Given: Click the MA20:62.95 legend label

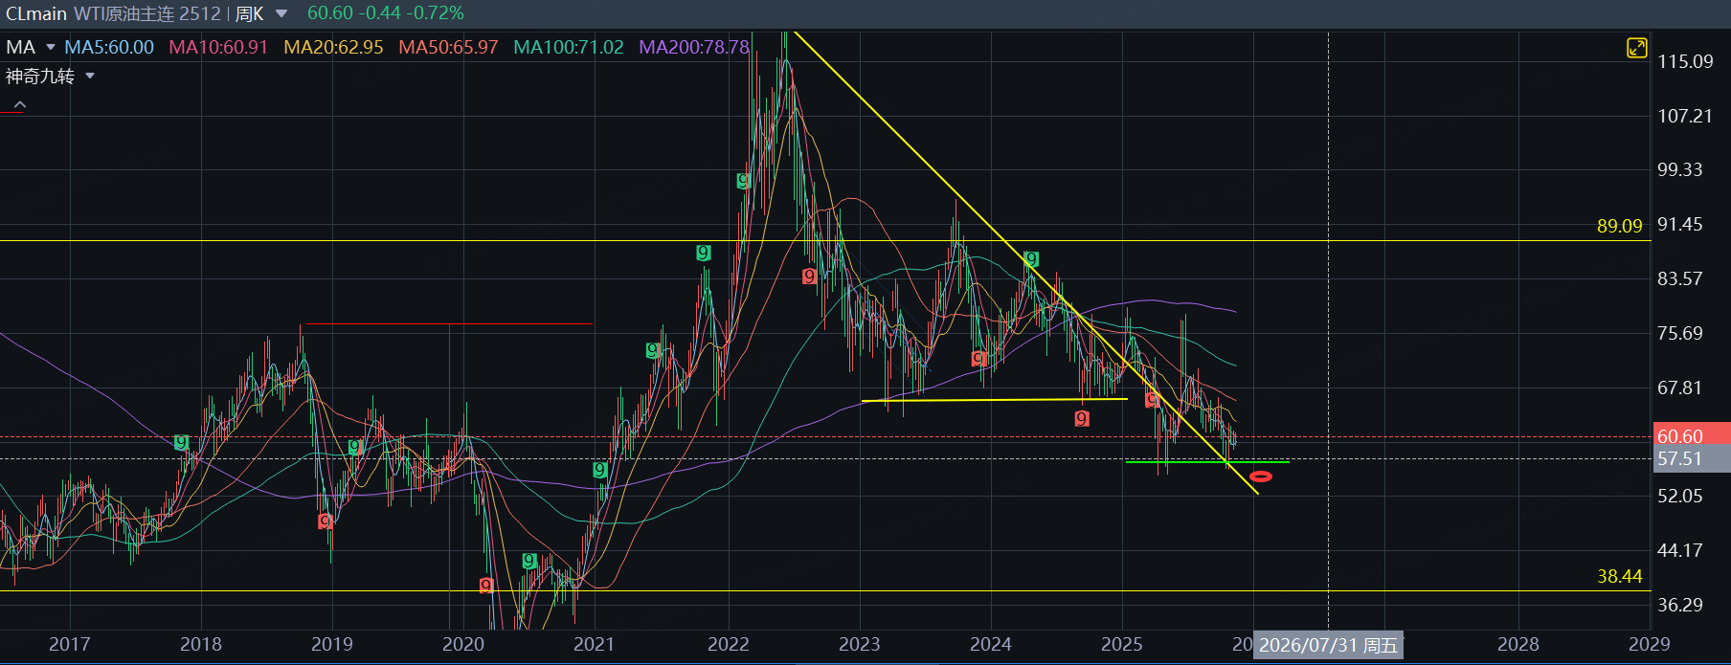Looking at the screenshot, I should 333,47.
